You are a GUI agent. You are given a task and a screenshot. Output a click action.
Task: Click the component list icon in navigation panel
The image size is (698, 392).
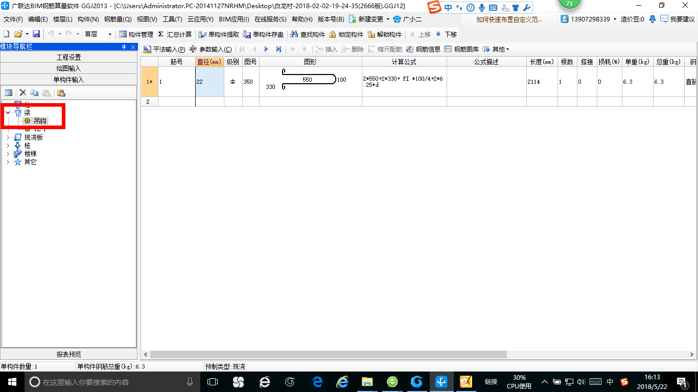(x=9, y=92)
